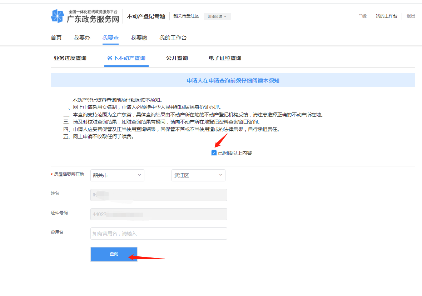Click the 广东政务服务网 logo icon

point(57,16)
